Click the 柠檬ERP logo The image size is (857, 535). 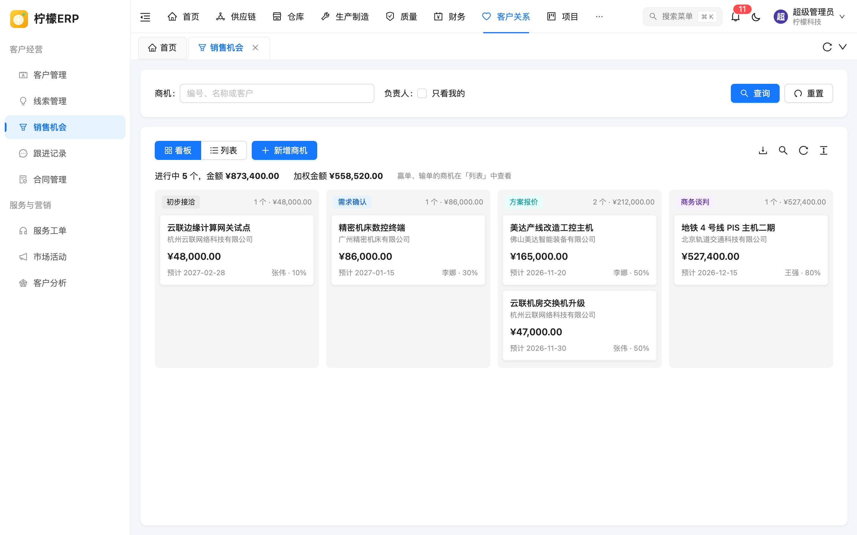[45, 18]
